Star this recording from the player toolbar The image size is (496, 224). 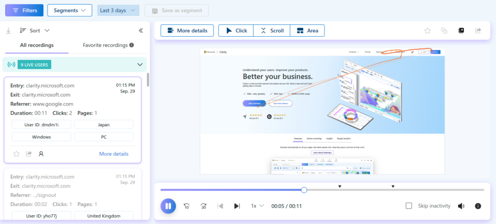[427, 30]
